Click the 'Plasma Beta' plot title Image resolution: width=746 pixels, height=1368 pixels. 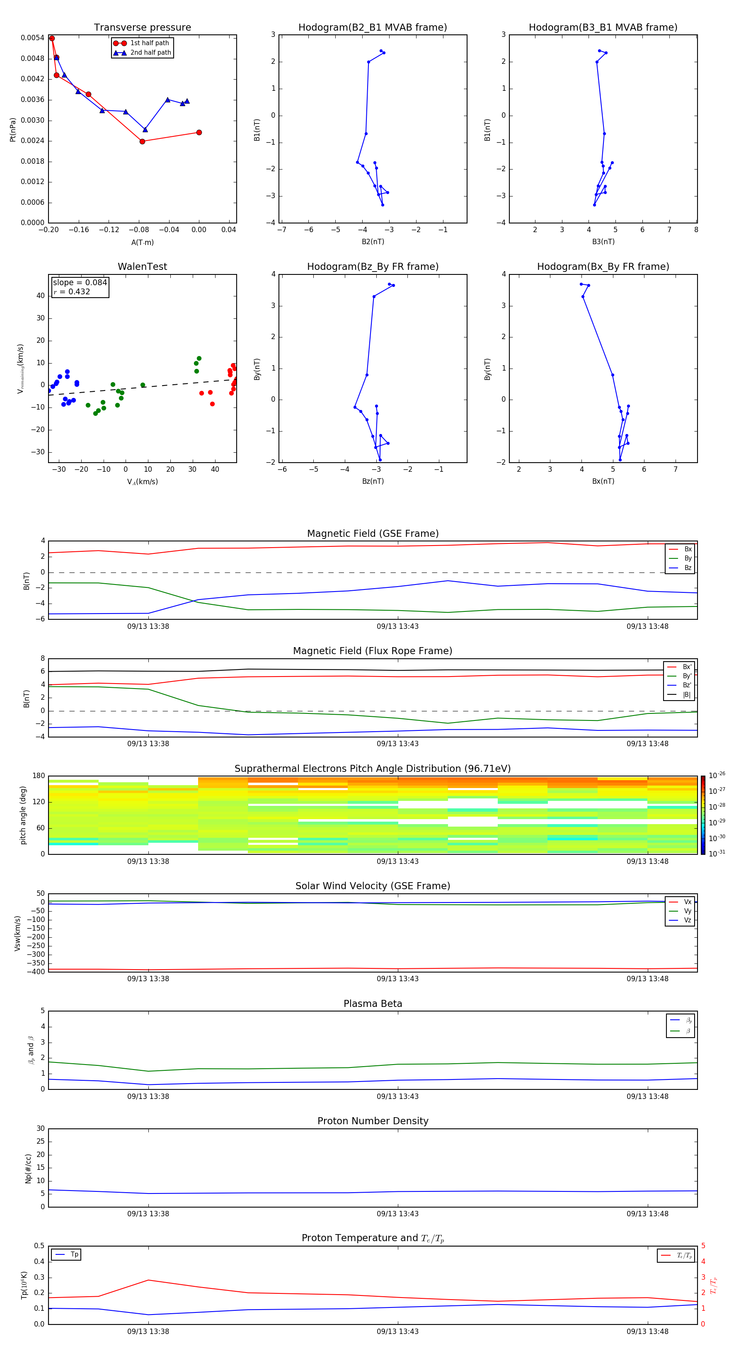click(x=373, y=1004)
